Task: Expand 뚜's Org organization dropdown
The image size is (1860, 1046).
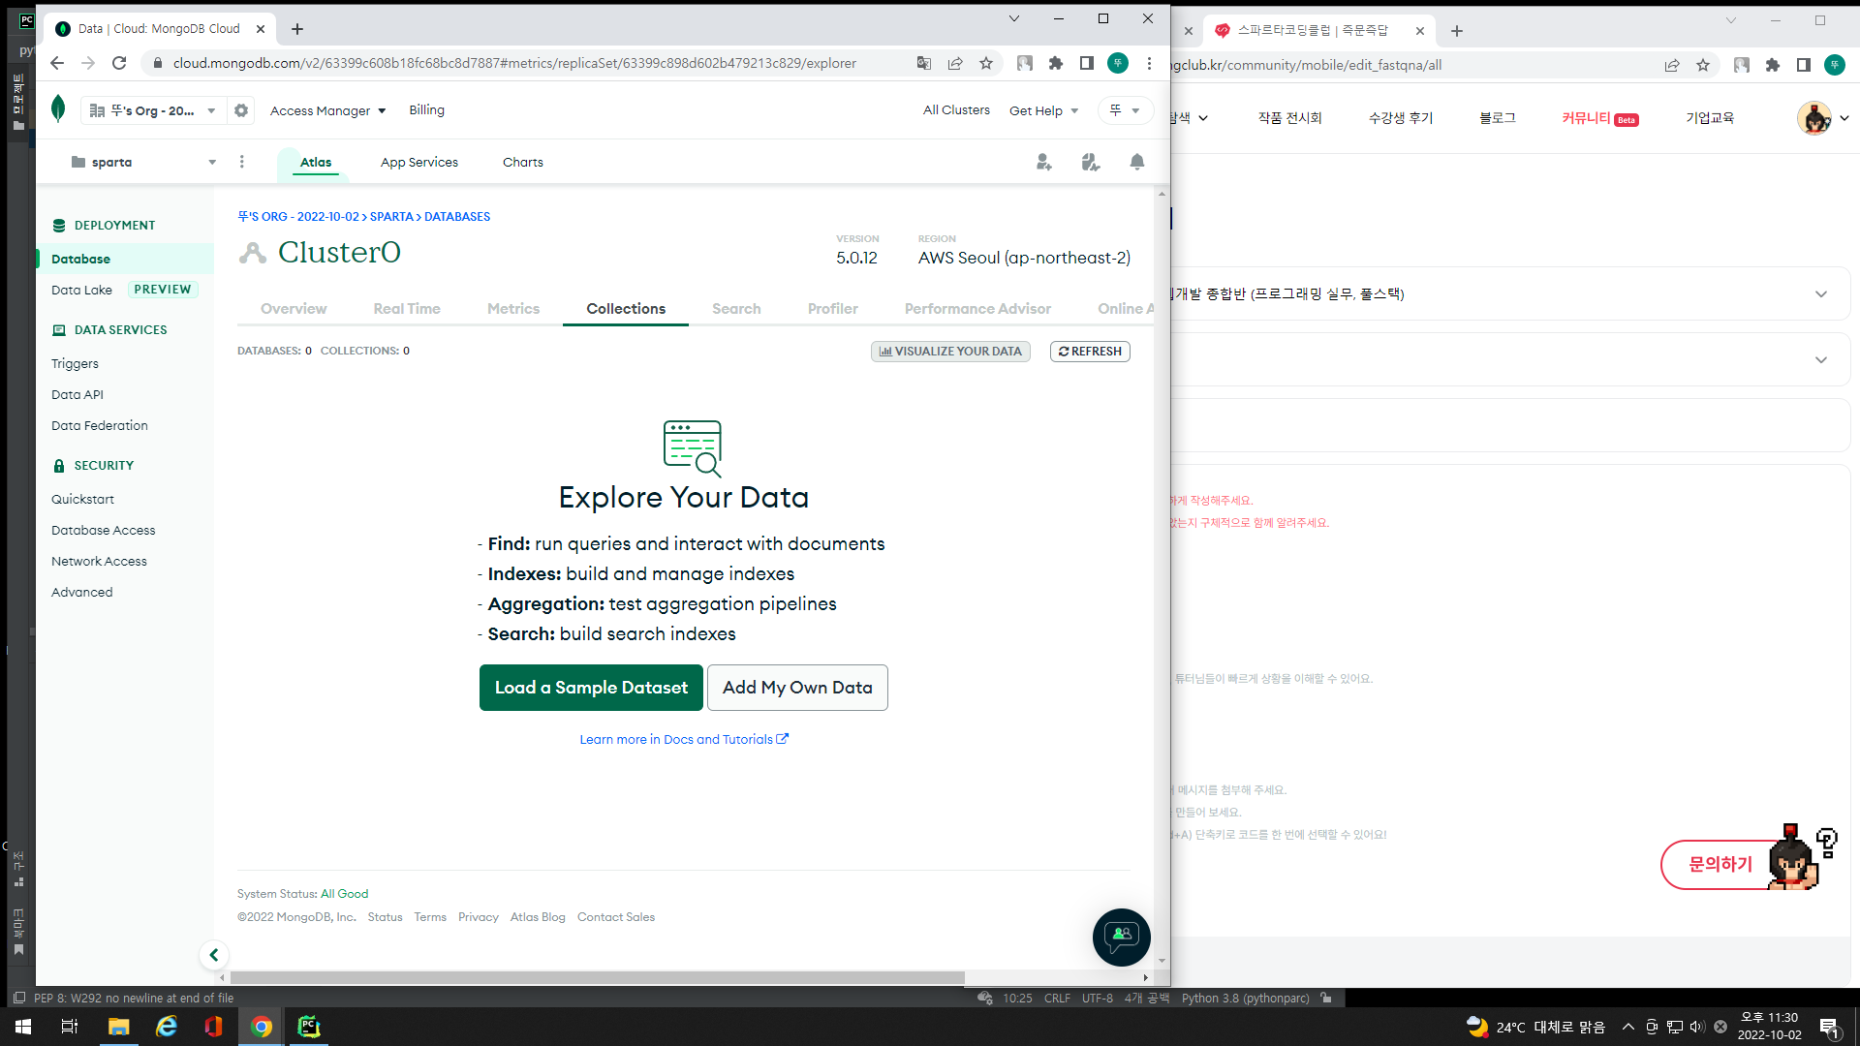Action: [x=154, y=110]
